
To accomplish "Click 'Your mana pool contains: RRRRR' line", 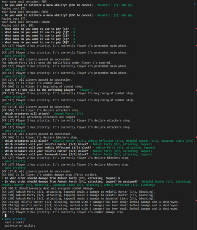I will click(26, 22).
